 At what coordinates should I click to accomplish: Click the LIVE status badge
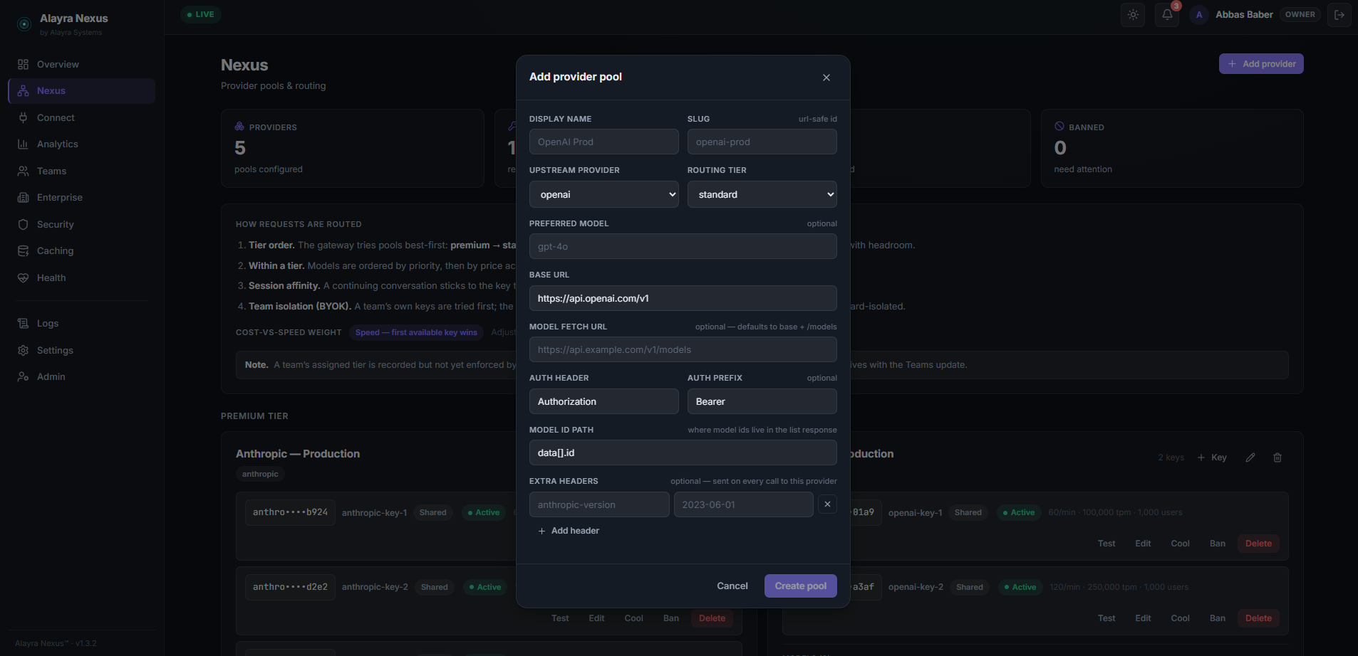tap(200, 14)
